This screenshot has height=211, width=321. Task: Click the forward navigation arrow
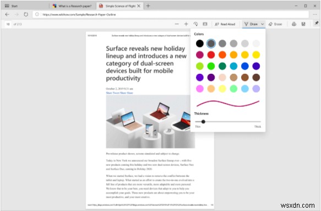click(x=17, y=14)
